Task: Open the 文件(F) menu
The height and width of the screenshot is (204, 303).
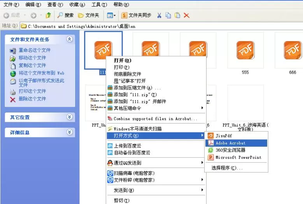Action: (x=11, y=4)
